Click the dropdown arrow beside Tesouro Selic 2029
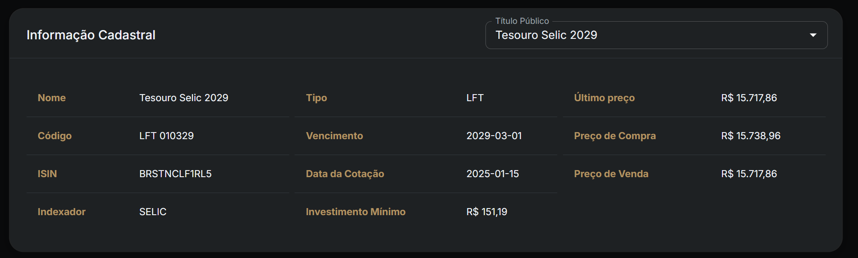The image size is (858, 258). tap(813, 35)
